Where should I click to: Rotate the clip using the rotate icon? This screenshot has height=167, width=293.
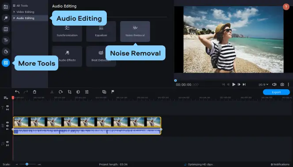pyautogui.click(x=61, y=92)
